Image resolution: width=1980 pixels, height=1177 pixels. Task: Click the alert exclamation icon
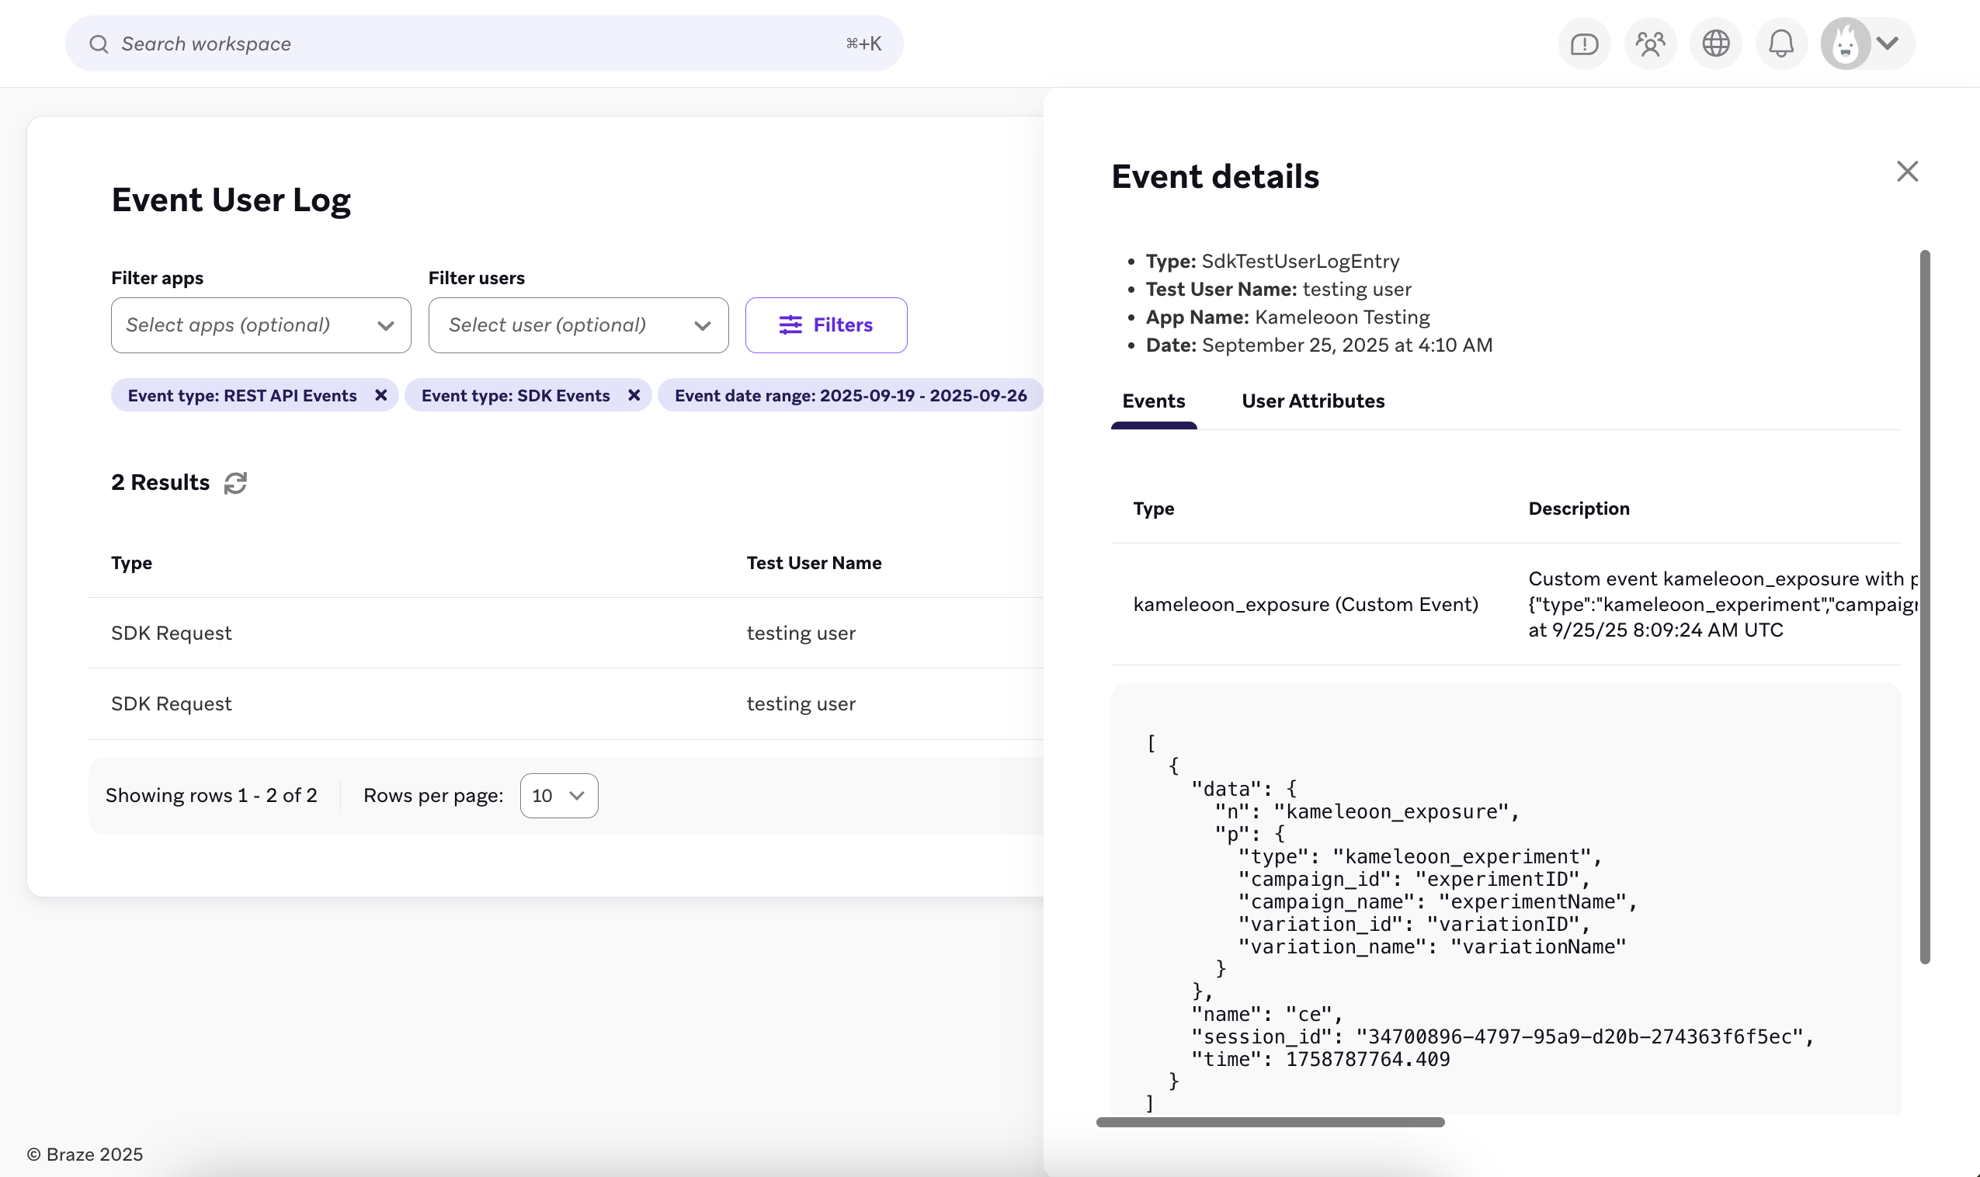point(1583,43)
